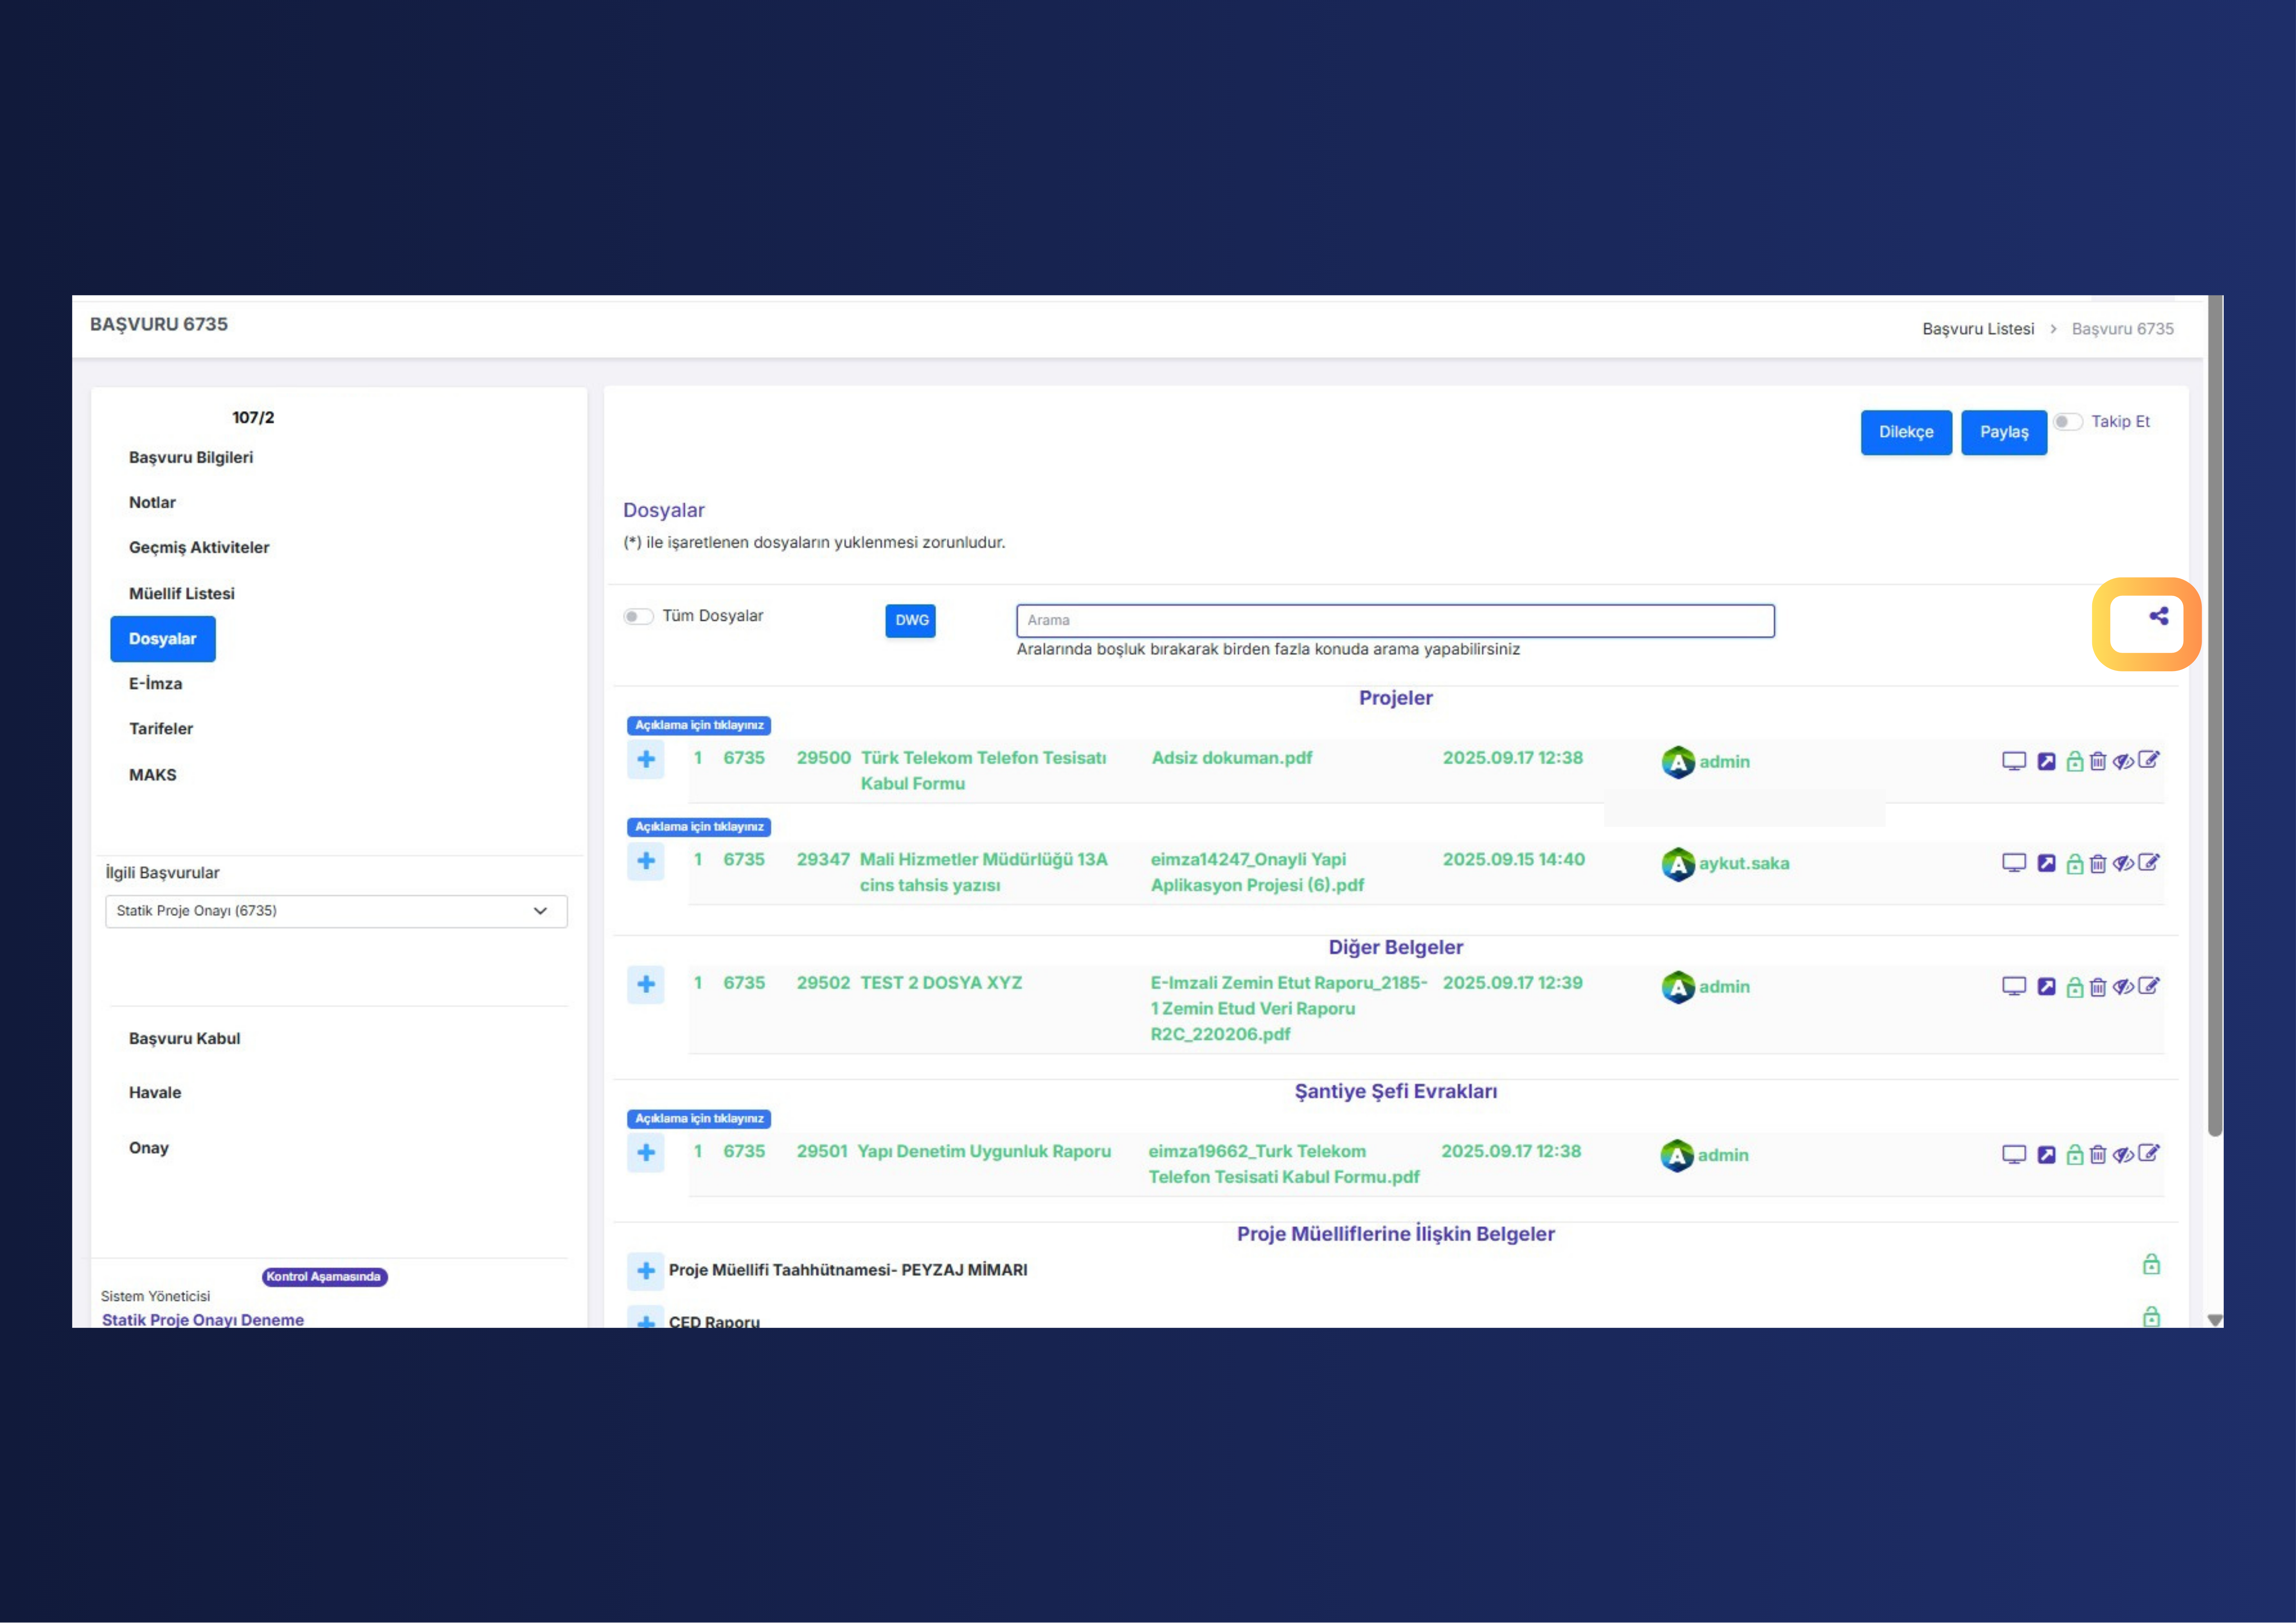This screenshot has width=2296, height=1623.
Task: Click Açıklama için tıklayınız above row 29347
Action: click(699, 827)
